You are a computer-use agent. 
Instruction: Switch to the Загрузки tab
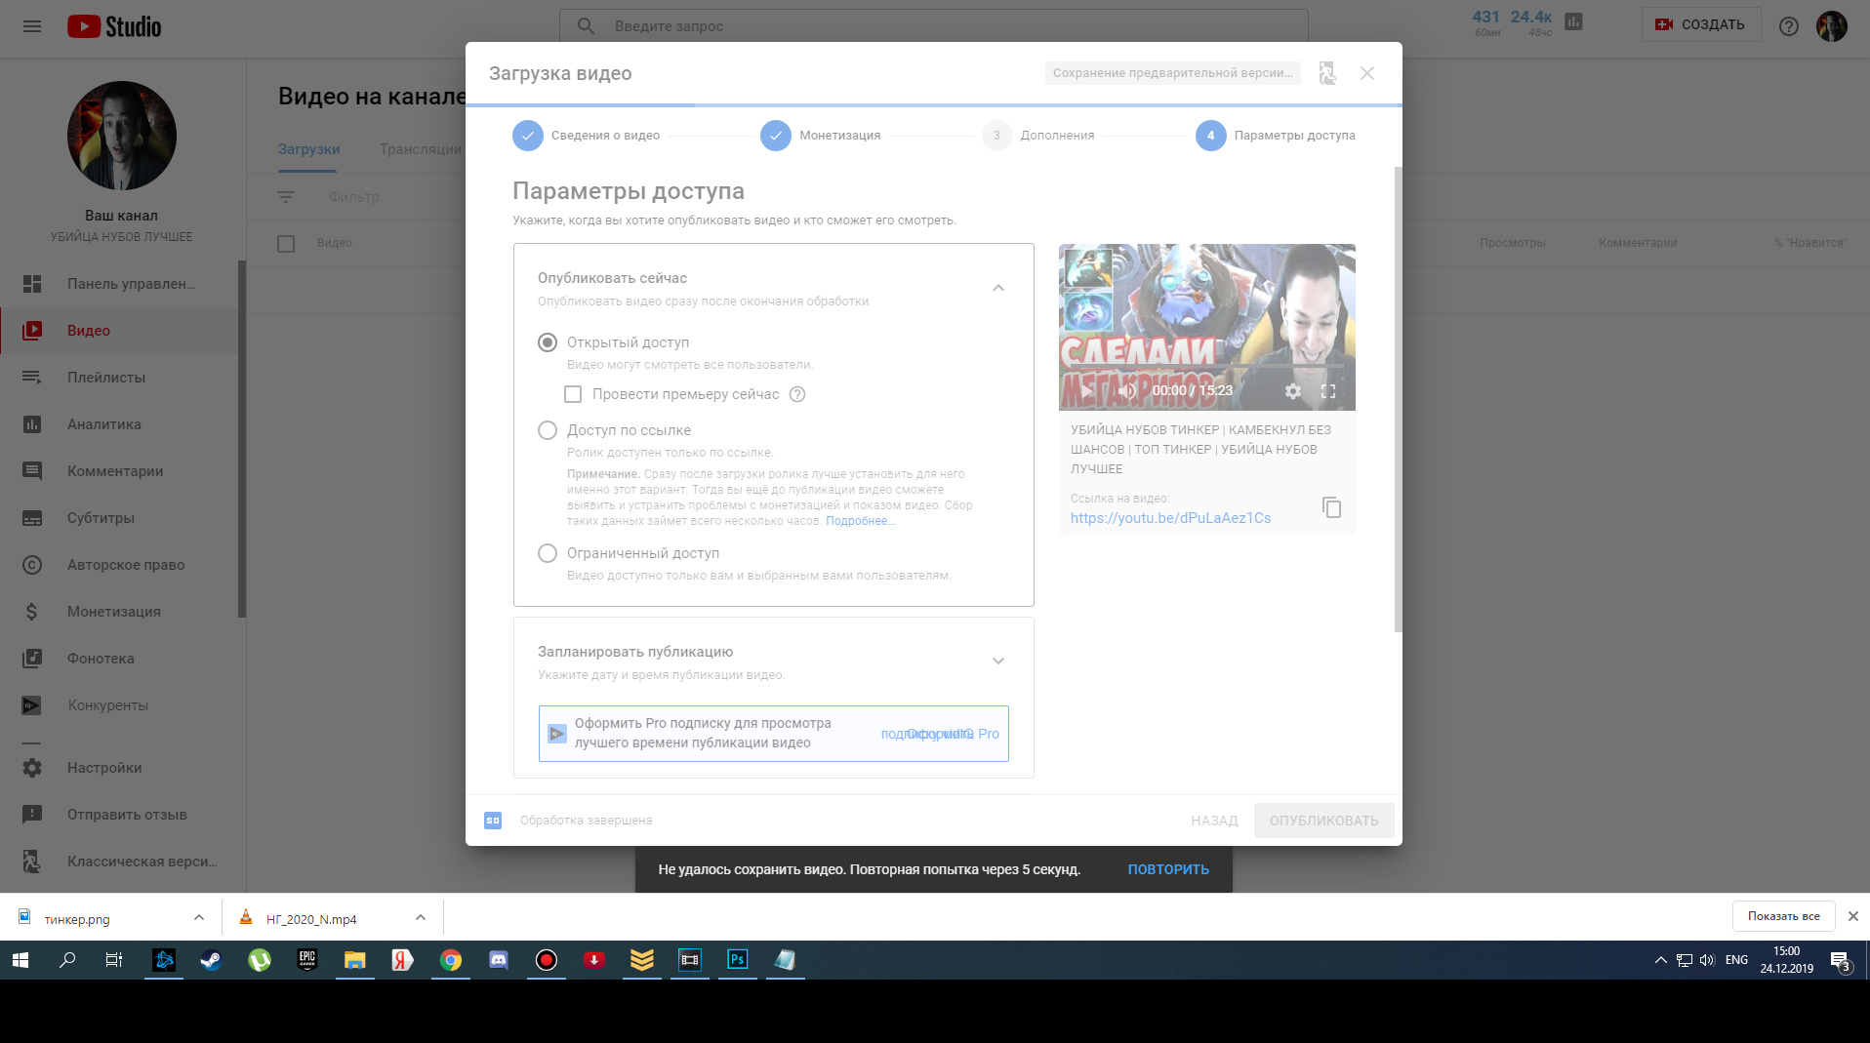[308, 149]
